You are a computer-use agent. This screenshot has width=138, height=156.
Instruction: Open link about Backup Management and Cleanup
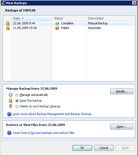[x=52, y=114]
